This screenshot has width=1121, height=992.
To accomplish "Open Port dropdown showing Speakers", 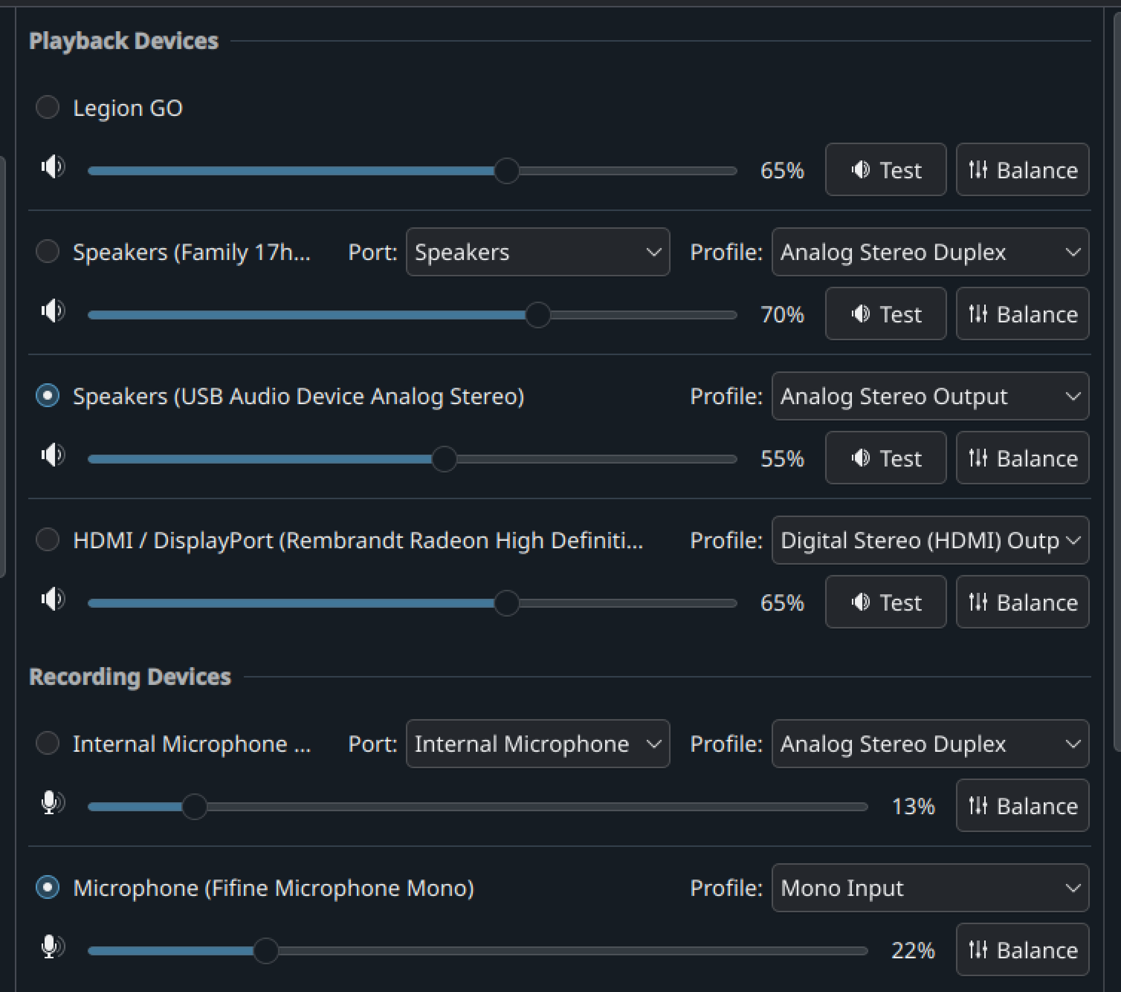I will pos(538,252).
